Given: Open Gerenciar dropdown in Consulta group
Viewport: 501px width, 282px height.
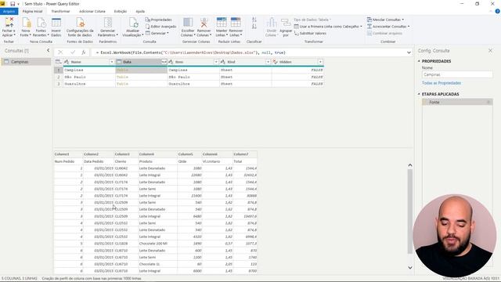Looking at the screenshot, I should (157, 33).
